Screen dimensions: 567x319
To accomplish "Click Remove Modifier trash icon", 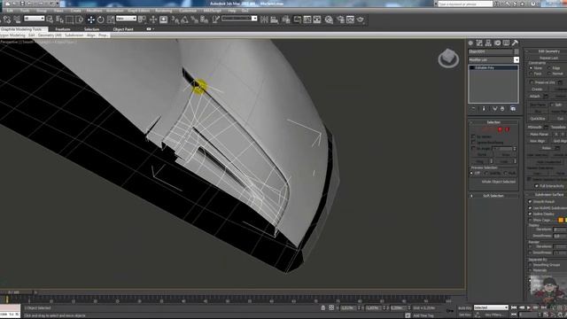I will (x=502, y=109).
